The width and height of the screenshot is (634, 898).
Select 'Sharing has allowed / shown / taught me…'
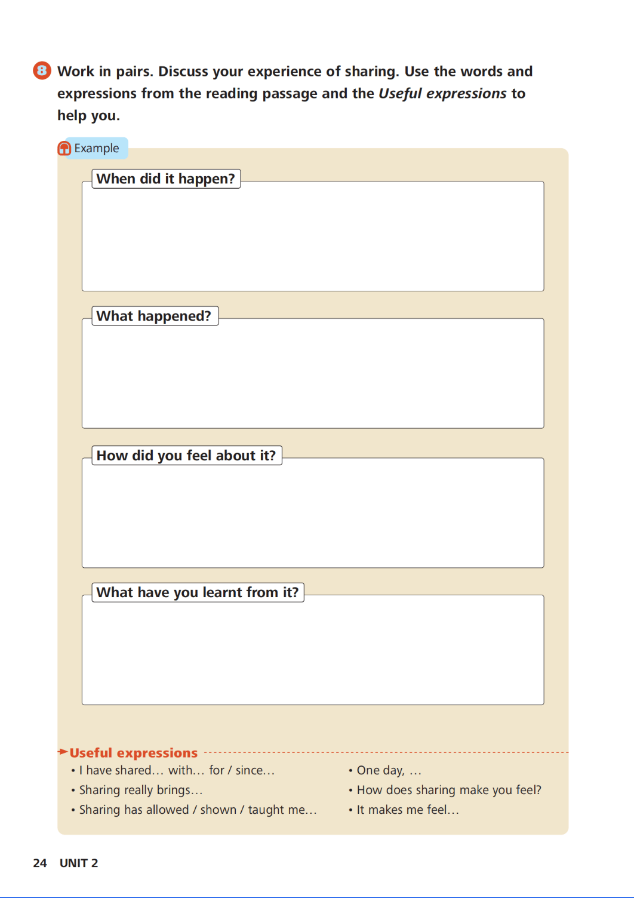tap(198, 810)
